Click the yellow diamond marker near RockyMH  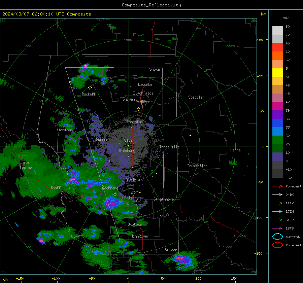coord(90,88)
